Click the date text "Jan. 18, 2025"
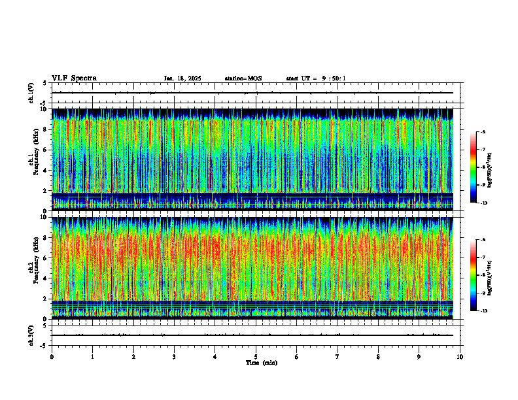This screenshot has width=518, height=400. tap(182, 78)
